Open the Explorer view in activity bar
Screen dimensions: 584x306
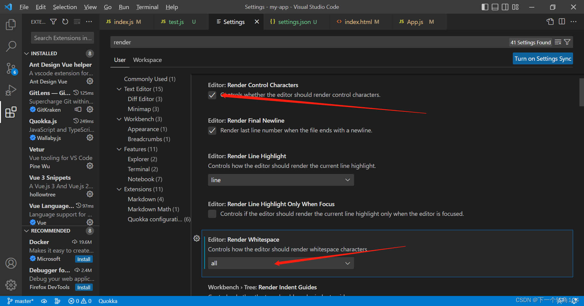tap(11, 24)
